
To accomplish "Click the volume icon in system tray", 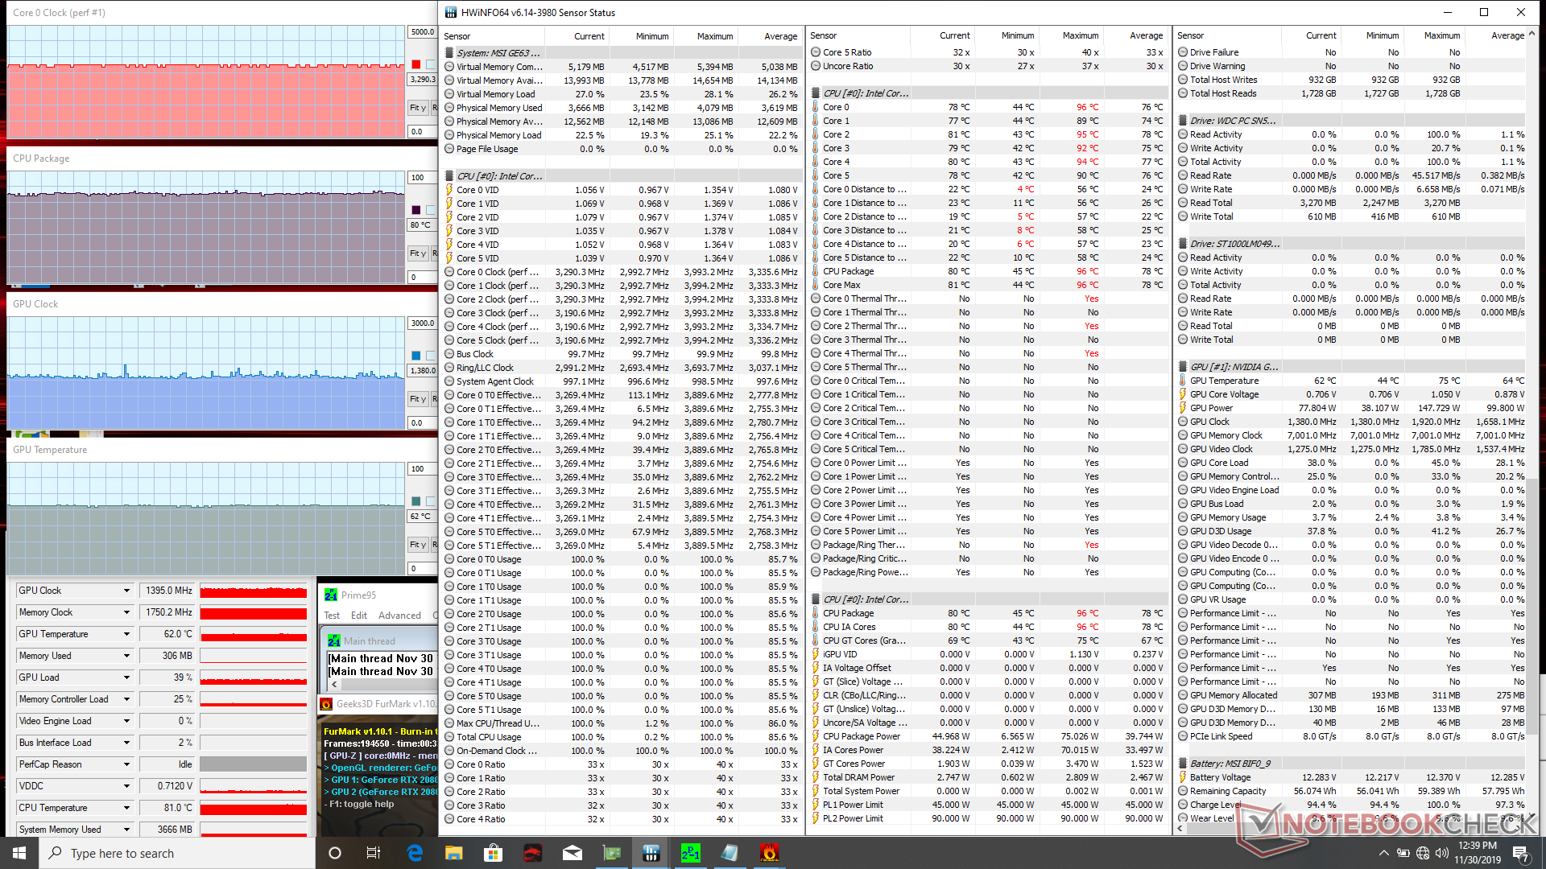I will click(1441, 853).
